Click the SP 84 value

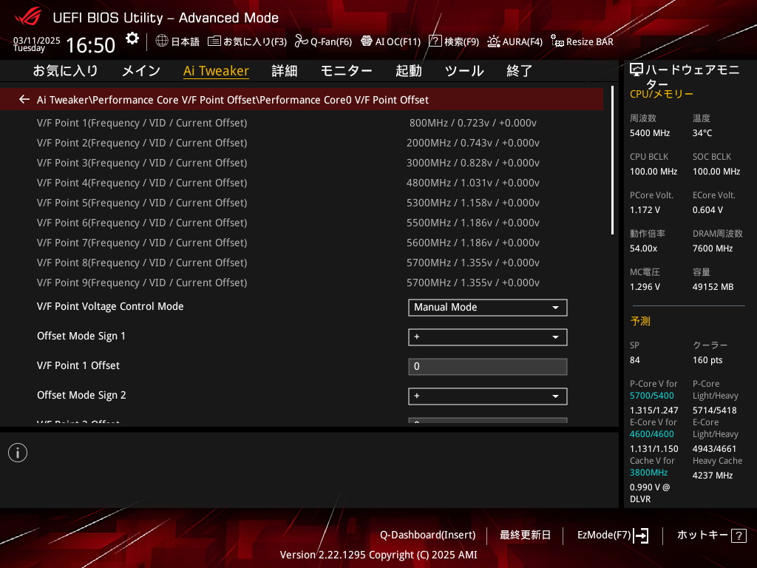[635, 360]
